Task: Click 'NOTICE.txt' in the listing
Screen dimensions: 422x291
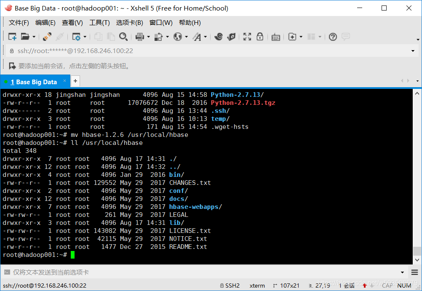Action: [x=188, y=239]
